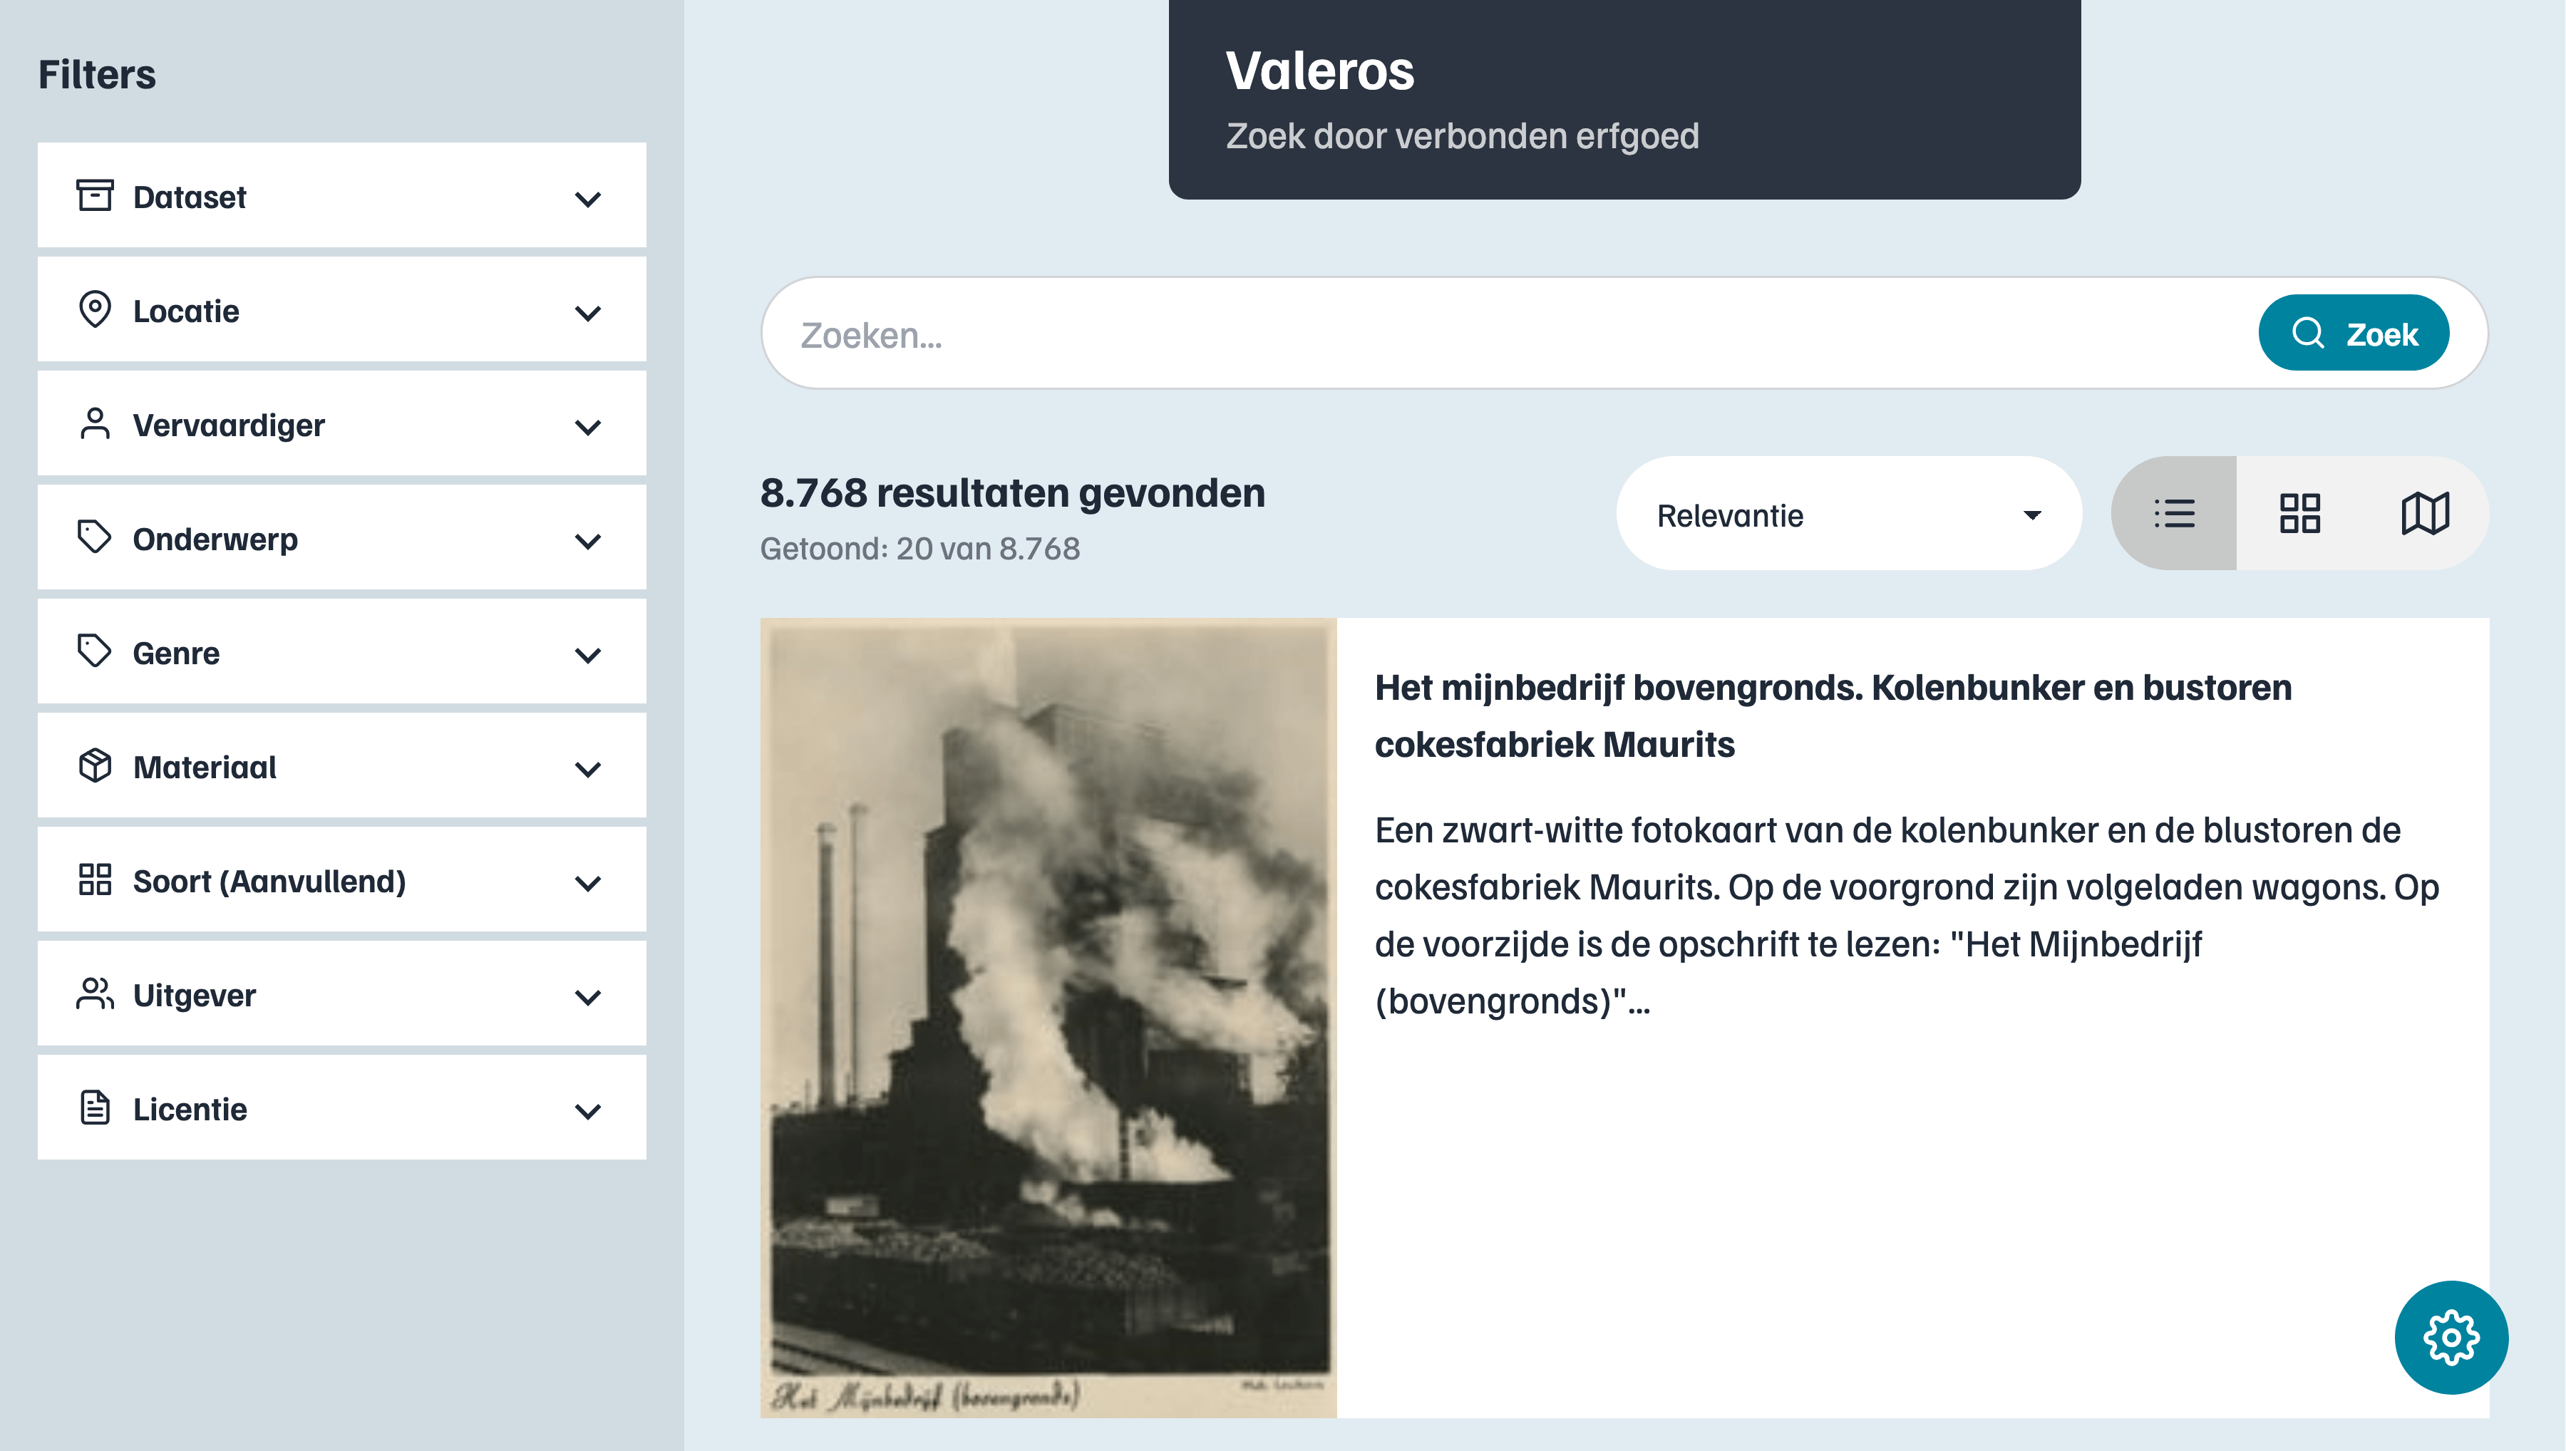2566x1451 pixels.
Task: Click the Zoek search button
Action: [x=2354, y=333]
